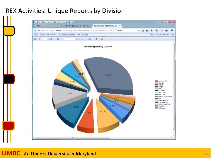The width and height of the screenshot is (211, 158).
Task: Click the COEIT legend swatch
Action: [156, 87]
